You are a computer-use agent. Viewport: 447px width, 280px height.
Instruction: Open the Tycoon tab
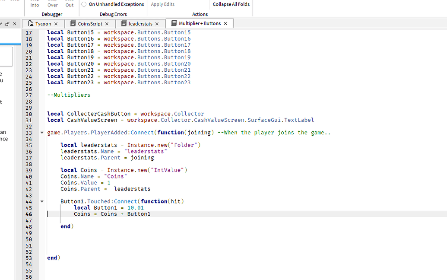43,24
